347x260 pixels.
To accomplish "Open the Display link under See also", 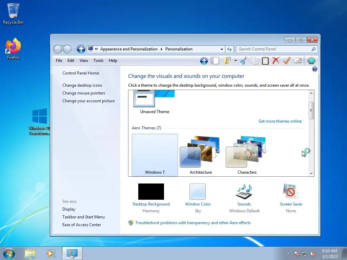I will 69,209.
